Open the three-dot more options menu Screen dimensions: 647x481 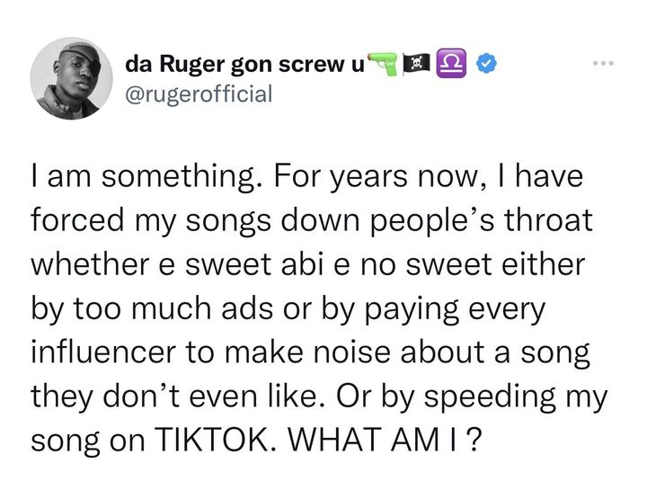pyautogui.click(x=606, y=64)
